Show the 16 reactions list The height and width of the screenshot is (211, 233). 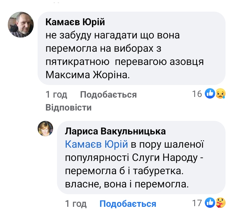click(197, 94)
